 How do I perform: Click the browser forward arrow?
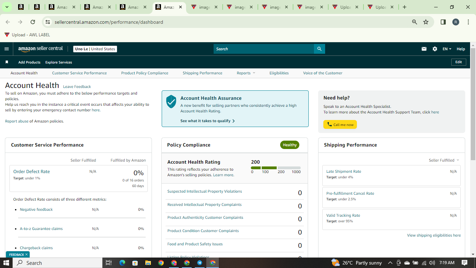tap(20, 22)
